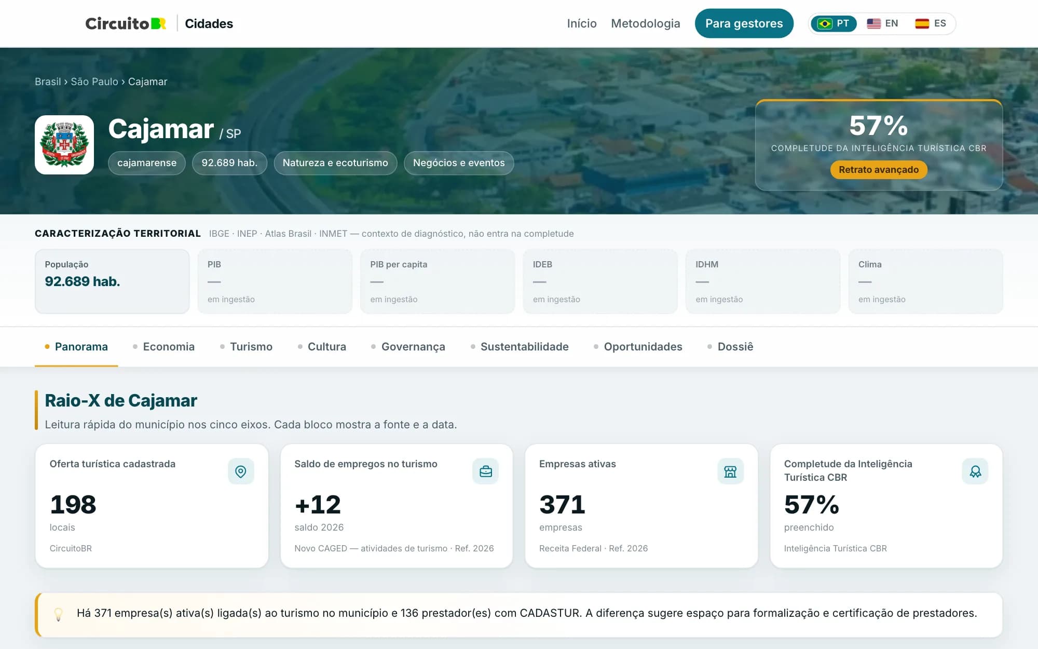Click the +12 saldo value
The width and height of the screenshot is (1038, 649).
(x=318, y=505)
